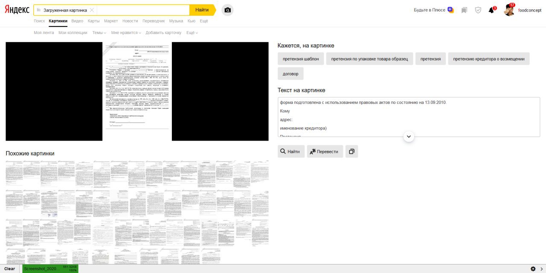Click the претензия шаблон tag
The height and width of the screenshot is (273, 546).
pyautogui.click(x=301, y=59)
